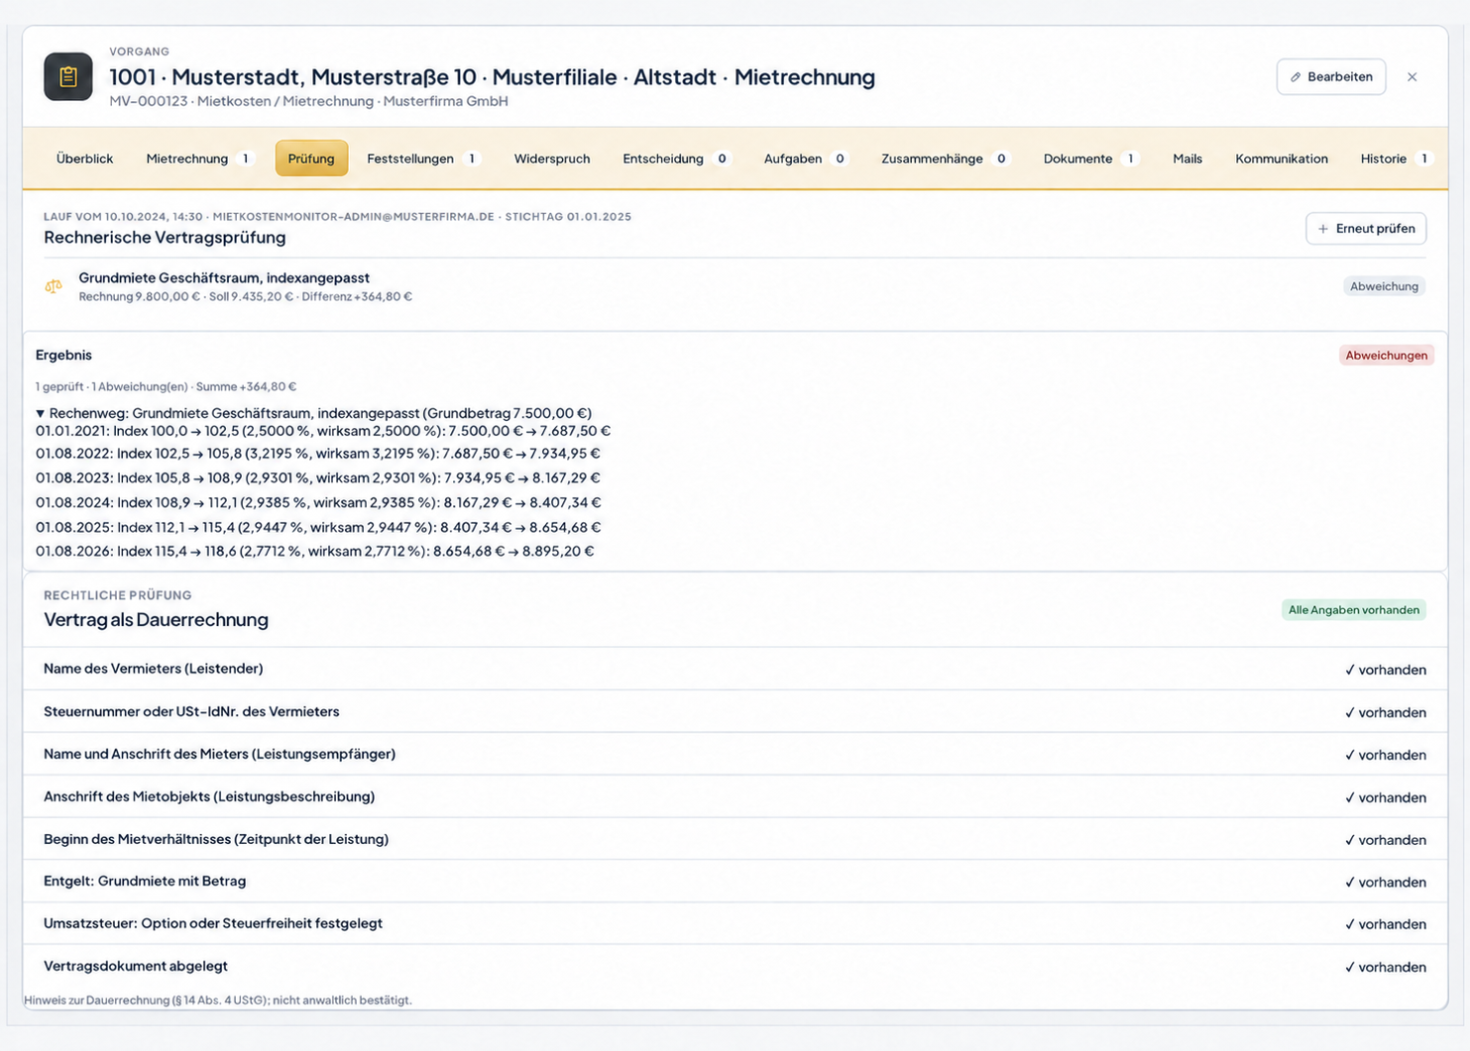Open the Dokumente tab
This screenshot has width=1470, height=1051.
pos(1090,158)
